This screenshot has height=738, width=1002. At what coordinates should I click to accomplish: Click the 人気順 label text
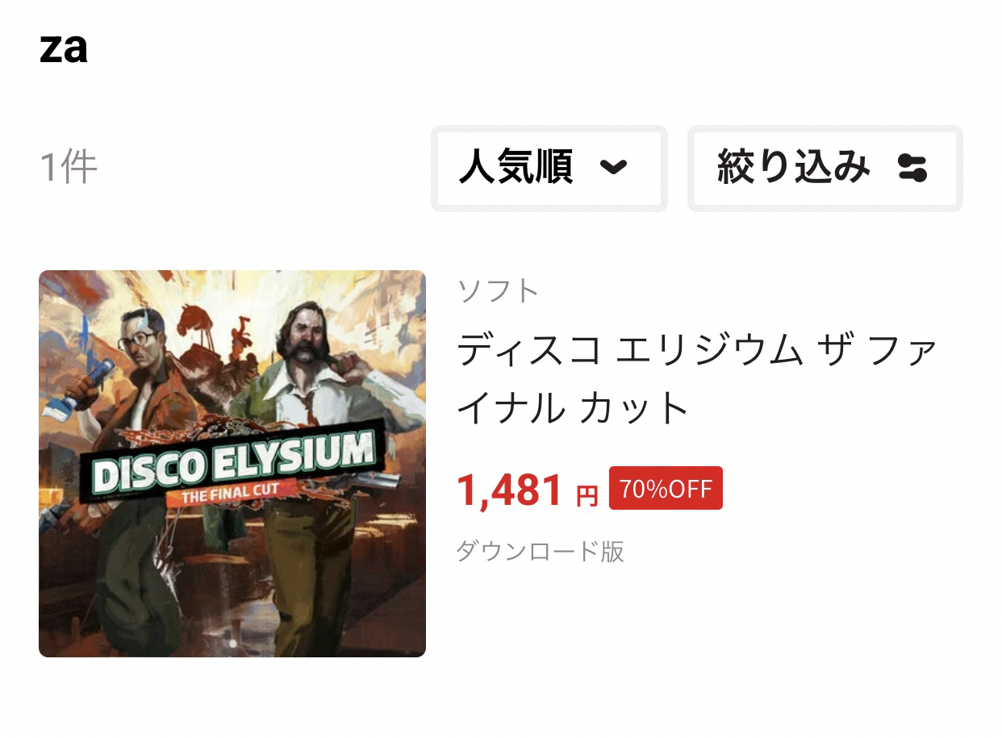[x=516, y=168]
